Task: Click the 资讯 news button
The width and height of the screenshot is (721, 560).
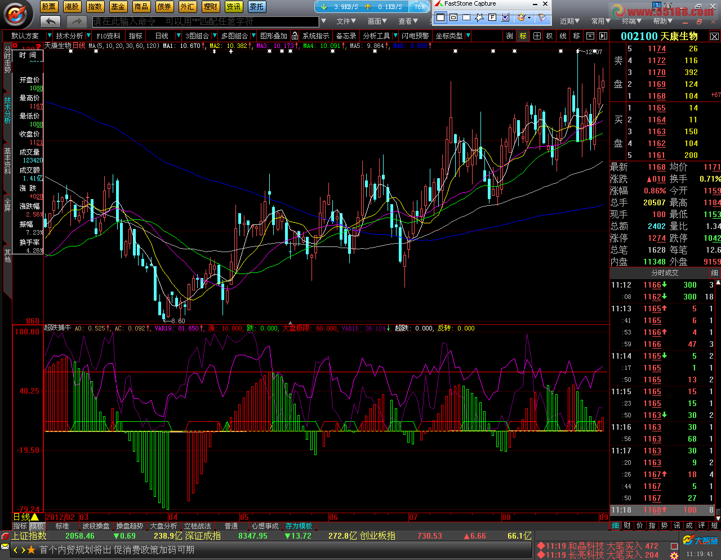Action: click(x=233, y=6)
